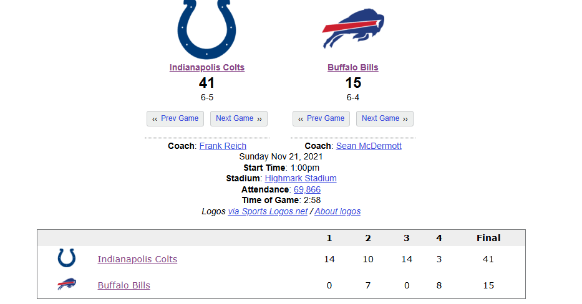Click the Bills' large score of 15
Viewport: 582px width, 304px height.
click(353, 83)
